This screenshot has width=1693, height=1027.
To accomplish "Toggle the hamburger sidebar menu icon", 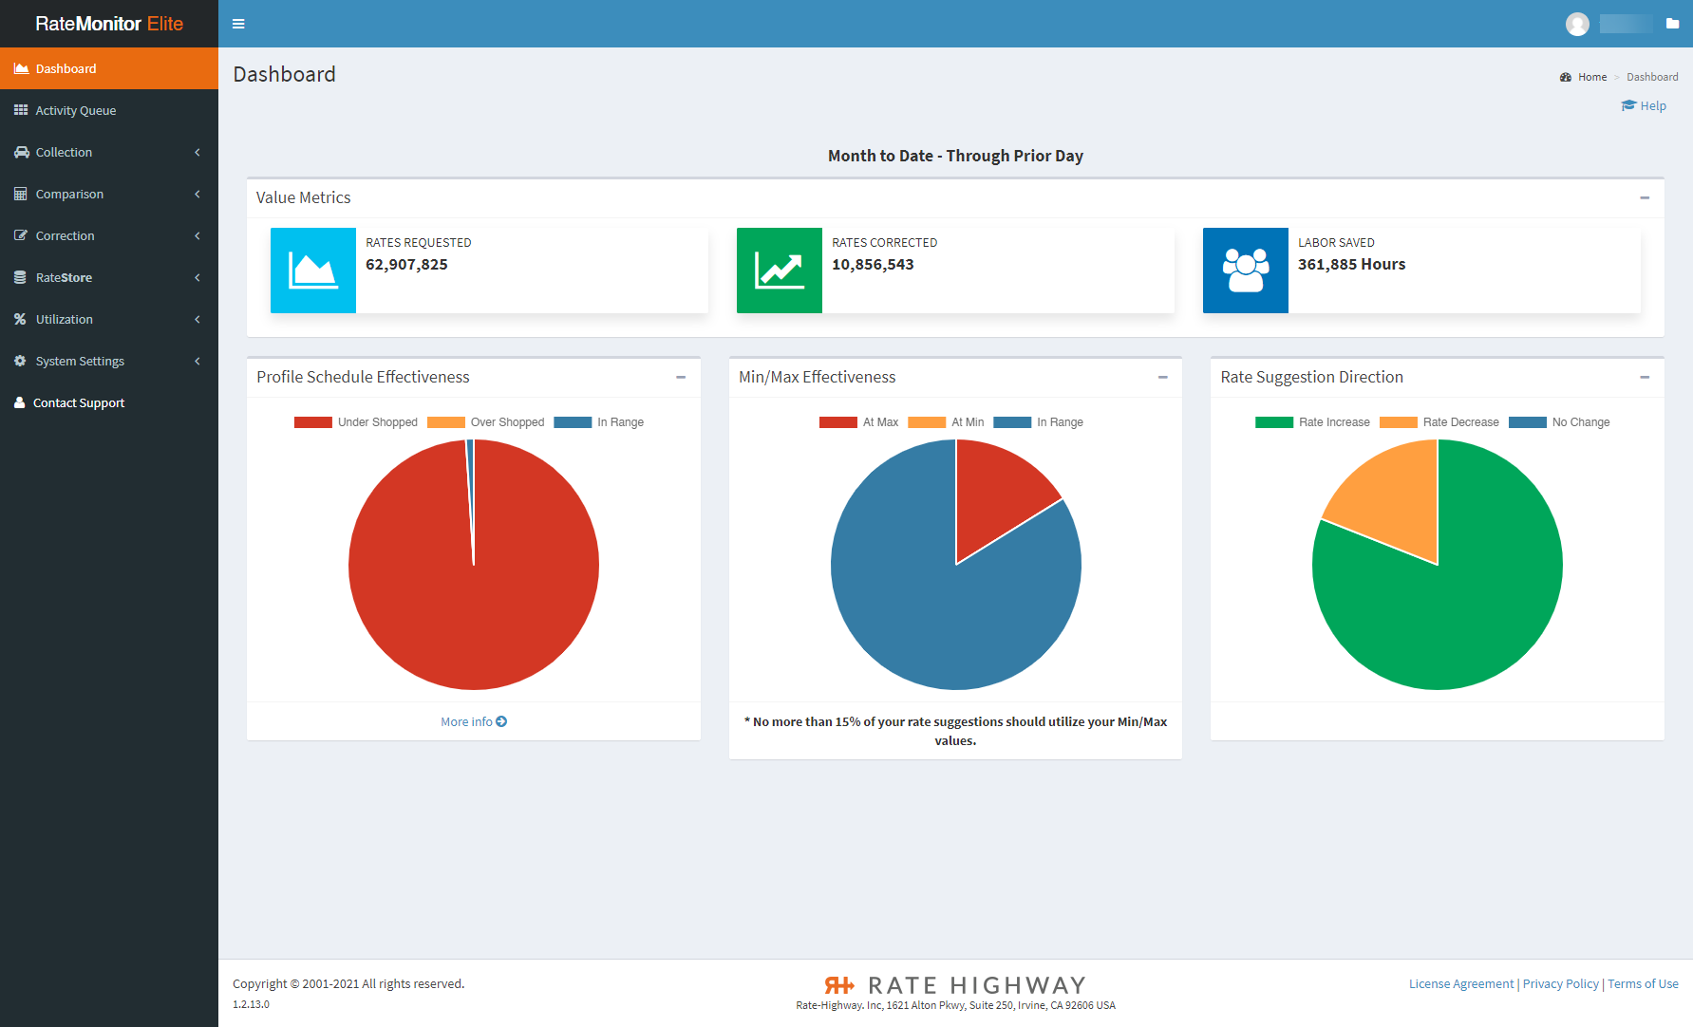I will pos(238,24).
